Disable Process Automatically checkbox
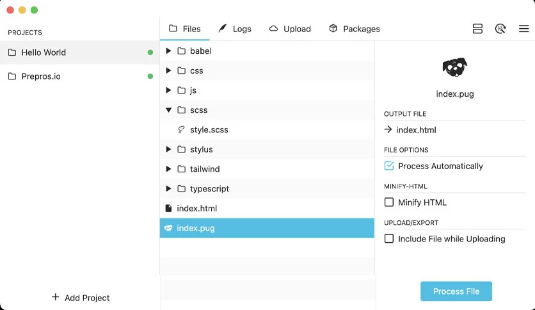Screen dimensions: 535x310 [389, 166]
